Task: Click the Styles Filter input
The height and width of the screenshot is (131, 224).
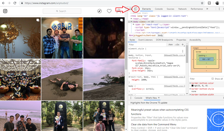Action: point(147,44)
